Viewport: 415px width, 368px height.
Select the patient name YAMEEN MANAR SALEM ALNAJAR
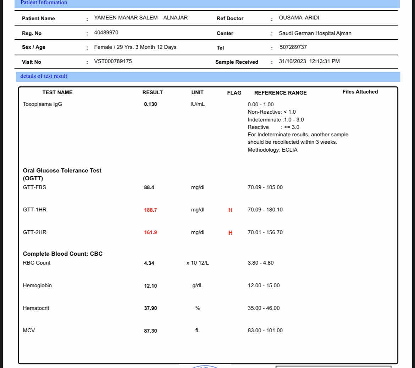pos(141,18)
